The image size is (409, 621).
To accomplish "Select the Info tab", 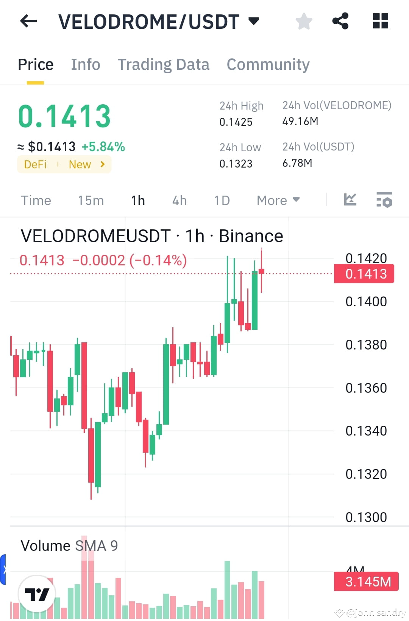I will (85, 64).
